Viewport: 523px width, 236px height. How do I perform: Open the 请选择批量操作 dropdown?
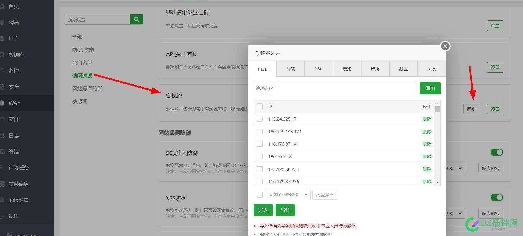click(x=288, y=195)
